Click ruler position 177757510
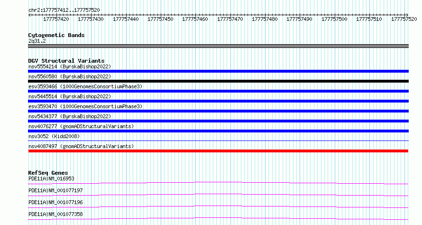This screenshot has width=422, height=225. pos(369,19)
